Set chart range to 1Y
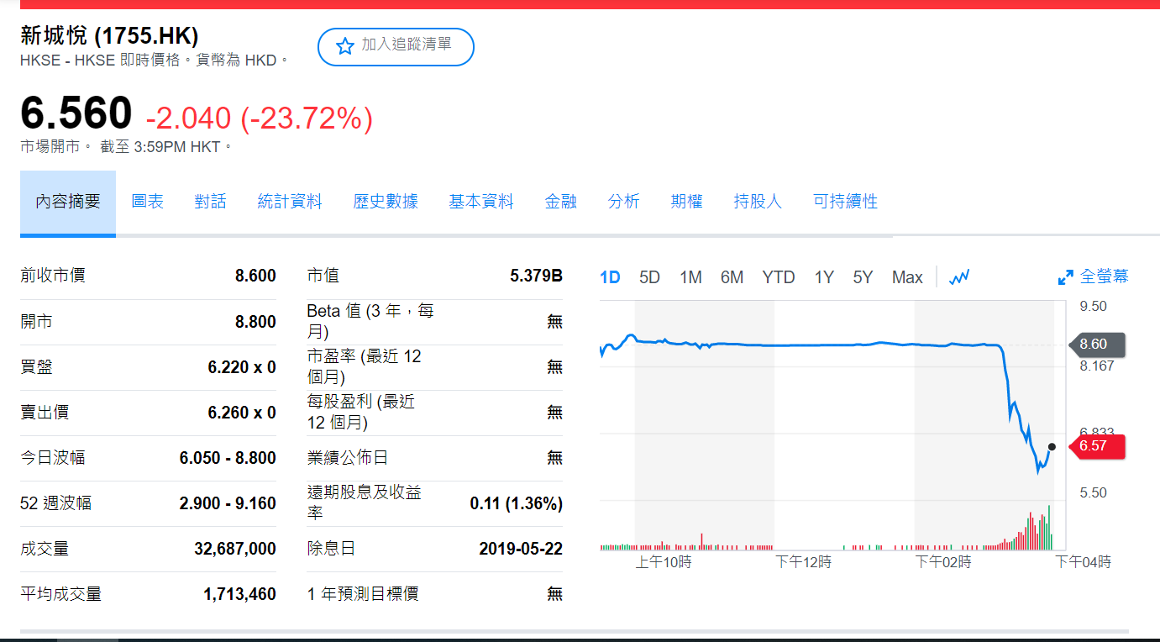 [824, 277]
